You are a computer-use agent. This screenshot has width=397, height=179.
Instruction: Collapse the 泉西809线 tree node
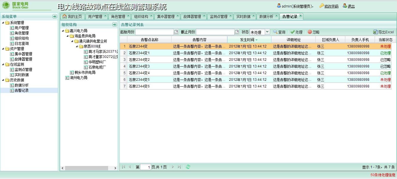(x=77, y=46)
